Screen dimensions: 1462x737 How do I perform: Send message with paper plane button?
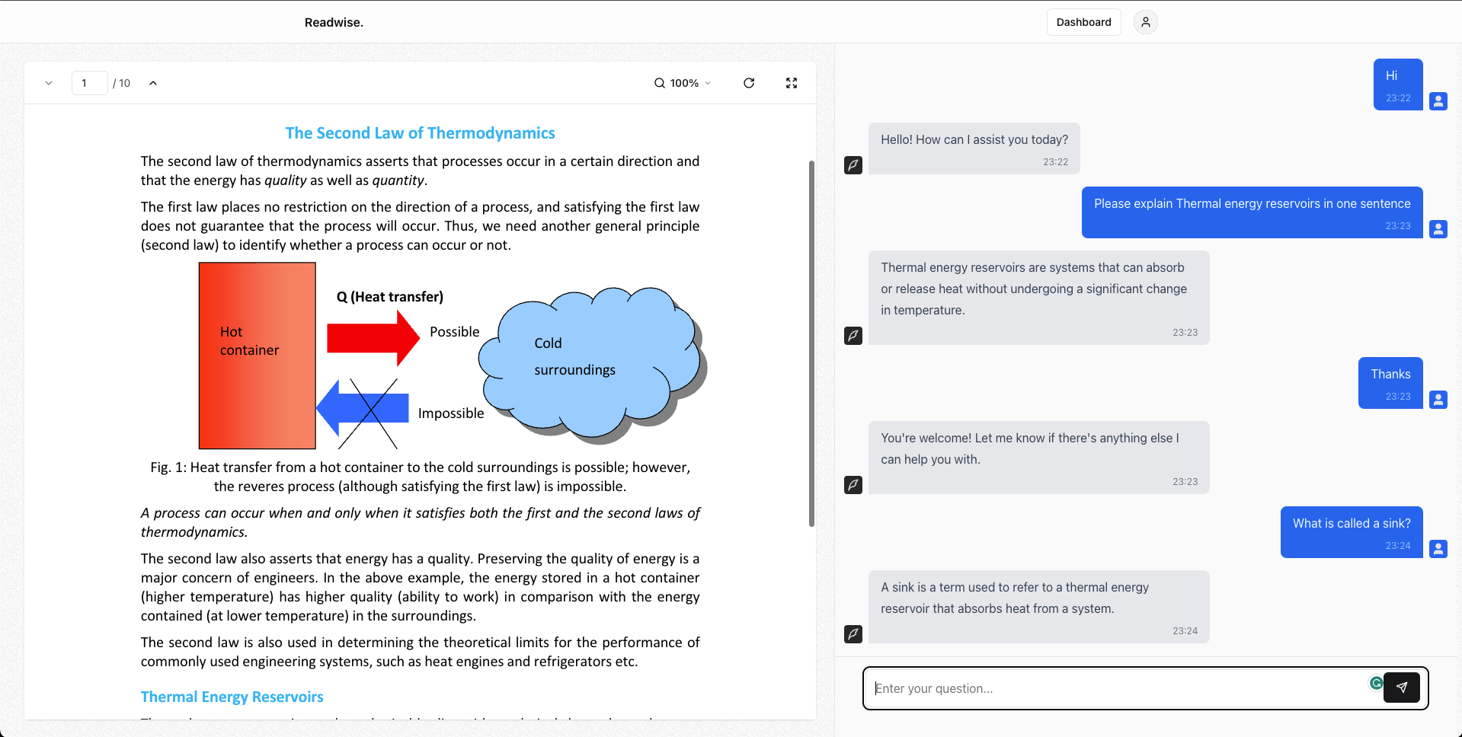coord(1401,688)
